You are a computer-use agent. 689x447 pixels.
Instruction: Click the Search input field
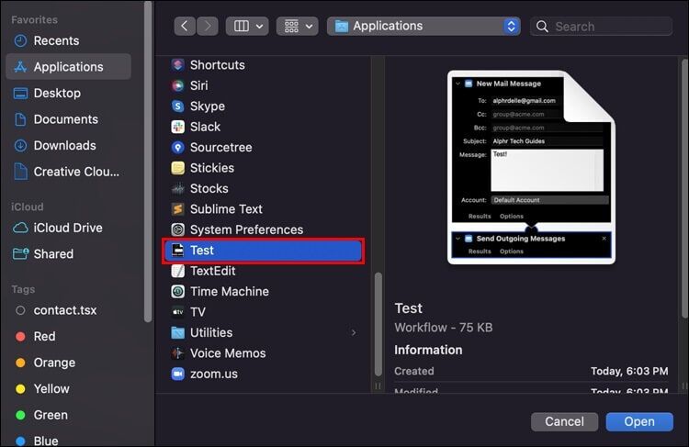(601, 27)
